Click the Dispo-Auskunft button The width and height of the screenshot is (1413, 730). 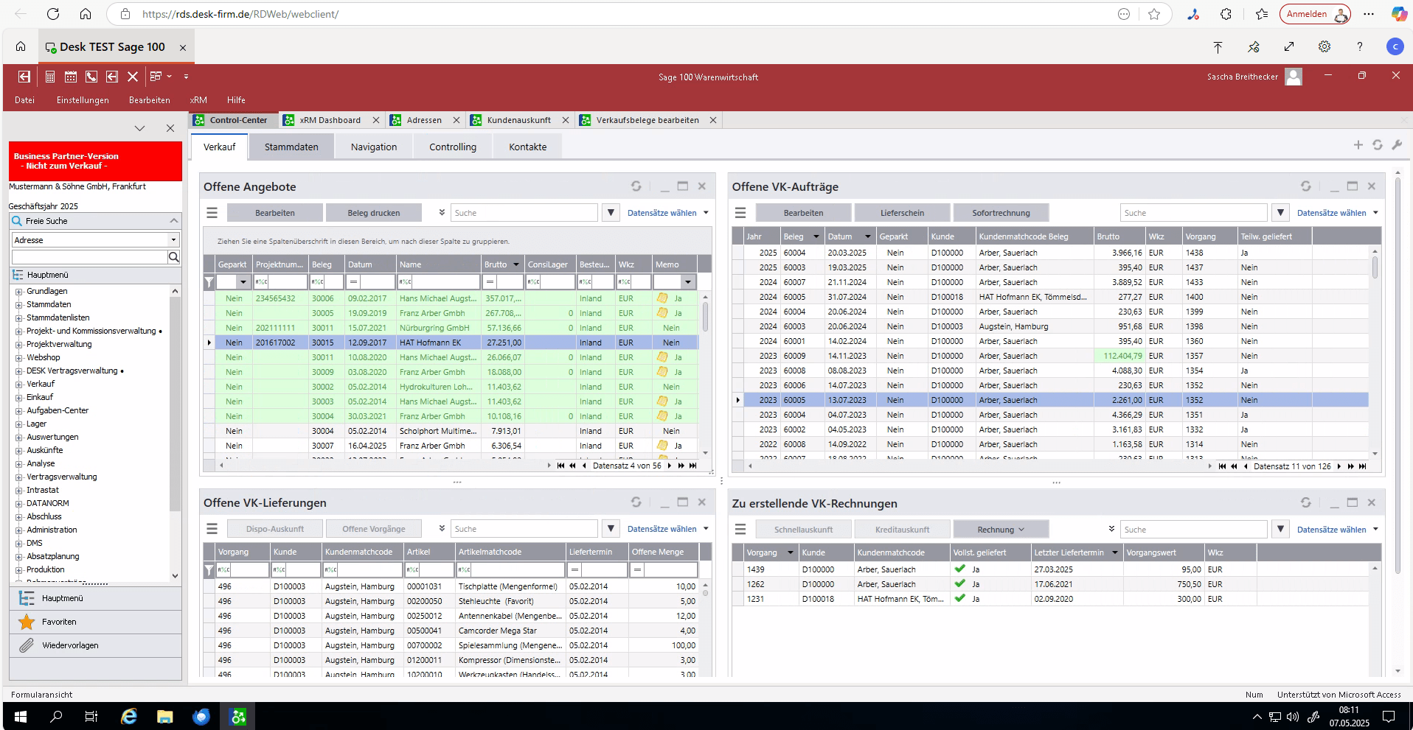pos(274,529)
